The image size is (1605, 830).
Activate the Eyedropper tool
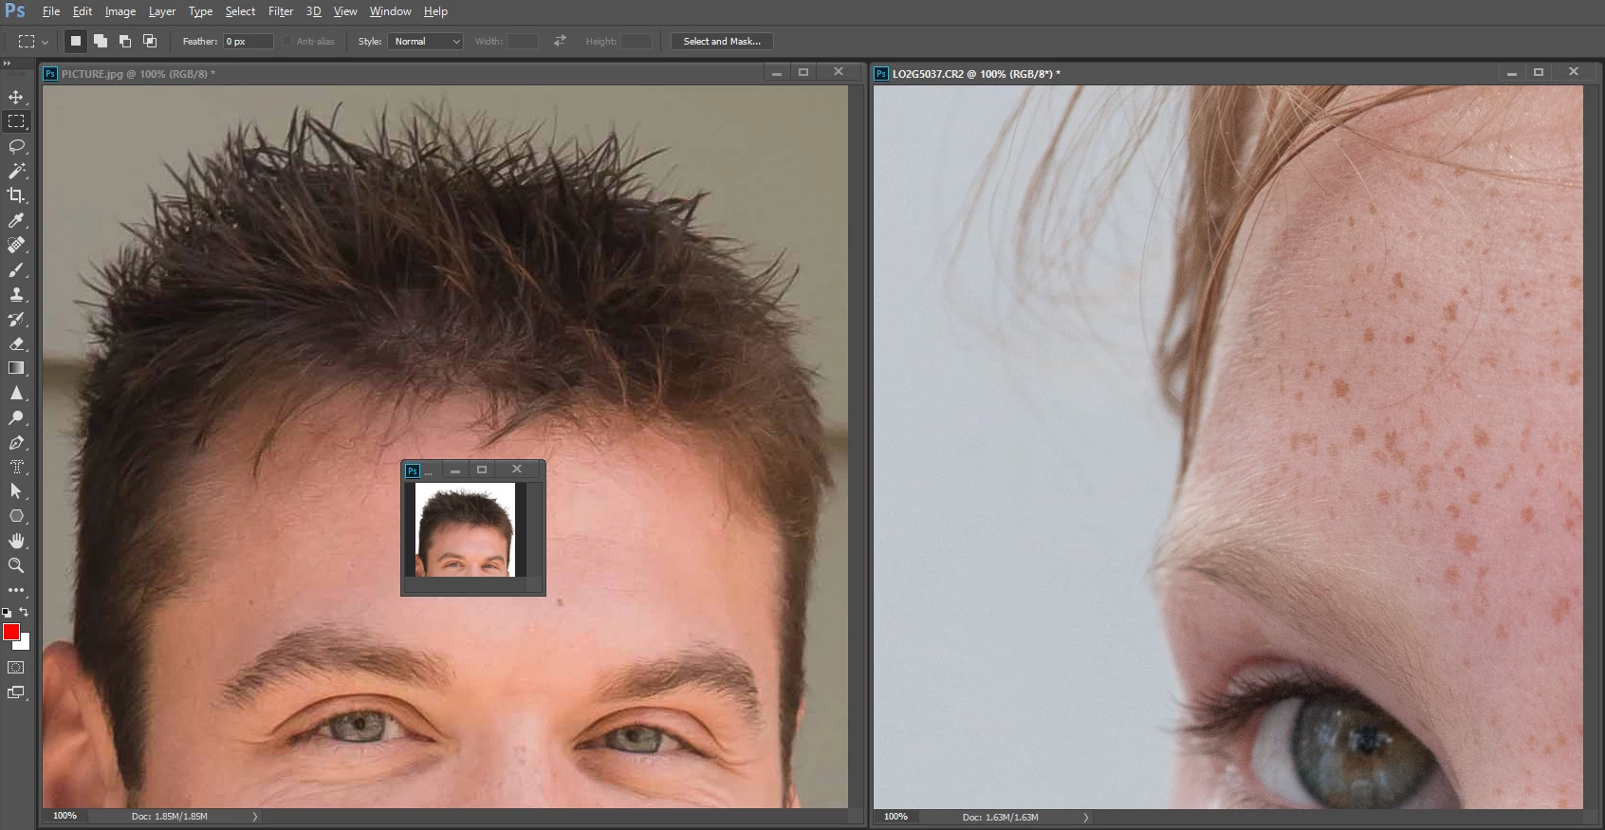point(16,220)
